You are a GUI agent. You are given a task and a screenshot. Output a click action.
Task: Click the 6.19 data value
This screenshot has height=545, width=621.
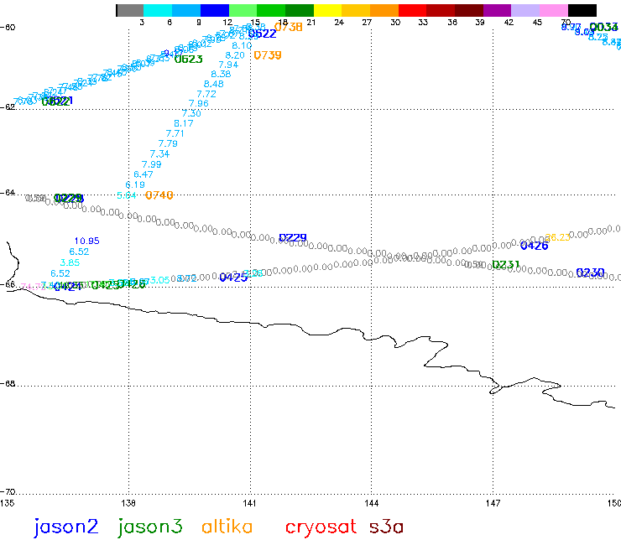(135, 184)
